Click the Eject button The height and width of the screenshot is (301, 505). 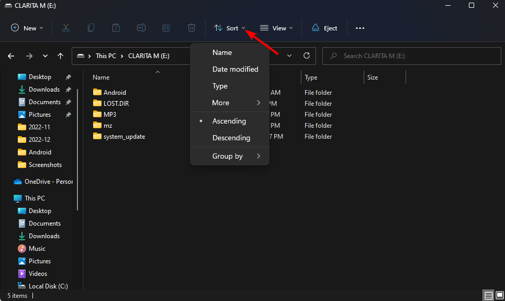click(324, 28)
